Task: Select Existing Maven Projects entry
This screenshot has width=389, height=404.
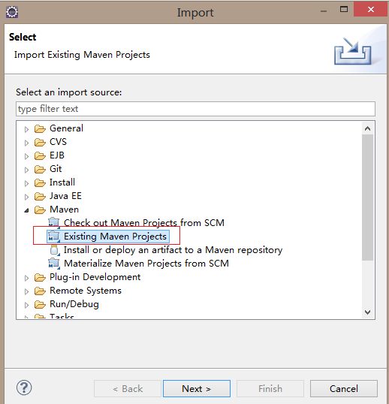Action: click(x=115, y=237)
